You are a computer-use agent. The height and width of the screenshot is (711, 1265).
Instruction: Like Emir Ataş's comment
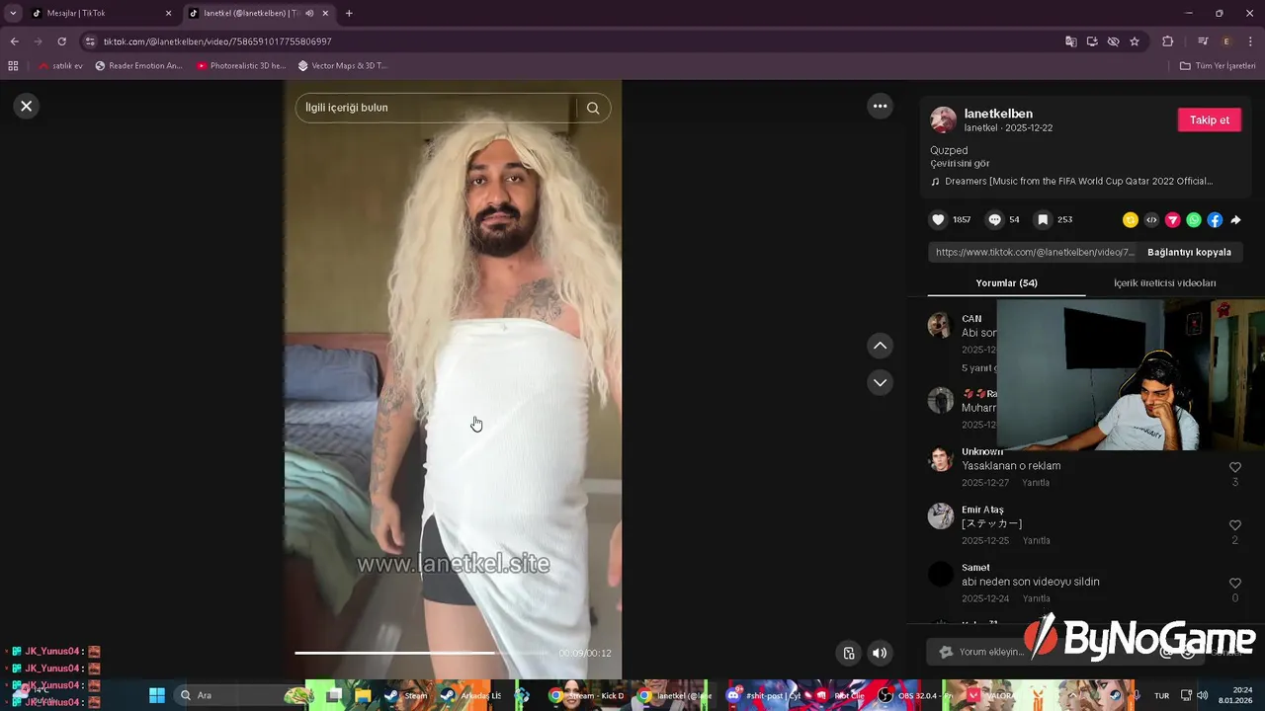tap(1234, 525)
